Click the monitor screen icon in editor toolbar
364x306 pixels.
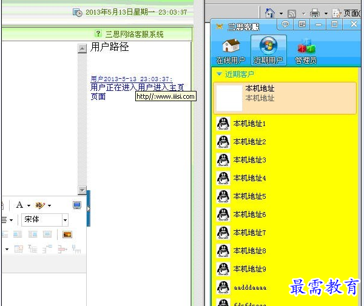(77, 205)
